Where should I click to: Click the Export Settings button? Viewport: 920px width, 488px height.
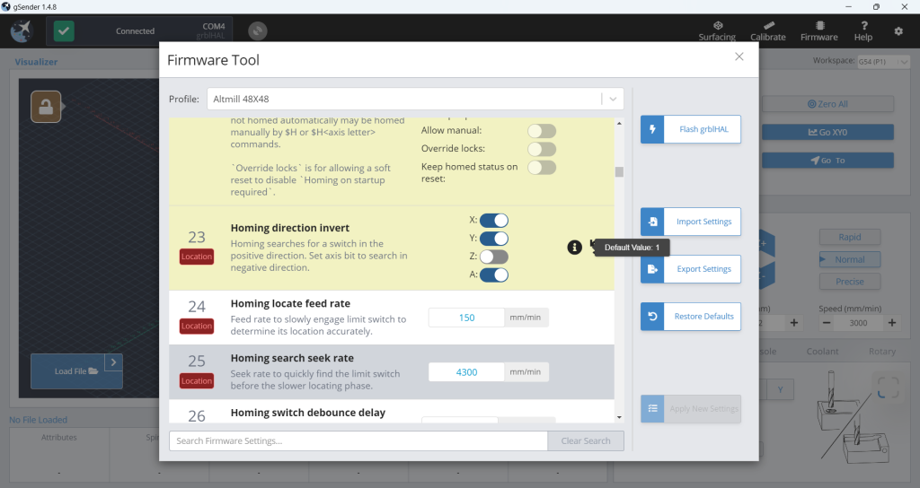(690, 269)
